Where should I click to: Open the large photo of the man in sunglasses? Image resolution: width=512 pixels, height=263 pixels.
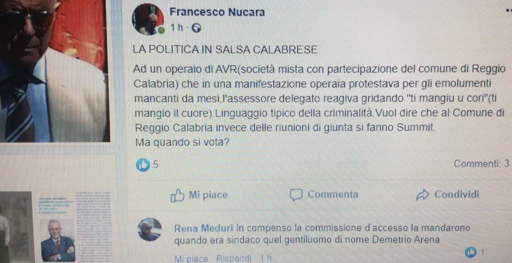click(55, 71)
